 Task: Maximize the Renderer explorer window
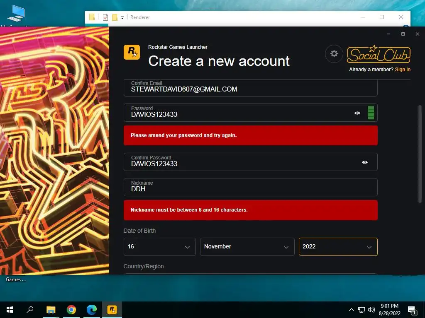tap(382, 17)
